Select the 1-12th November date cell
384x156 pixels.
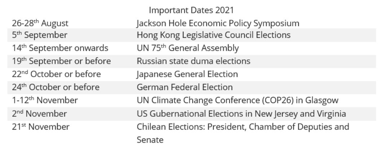pos(45,101)
